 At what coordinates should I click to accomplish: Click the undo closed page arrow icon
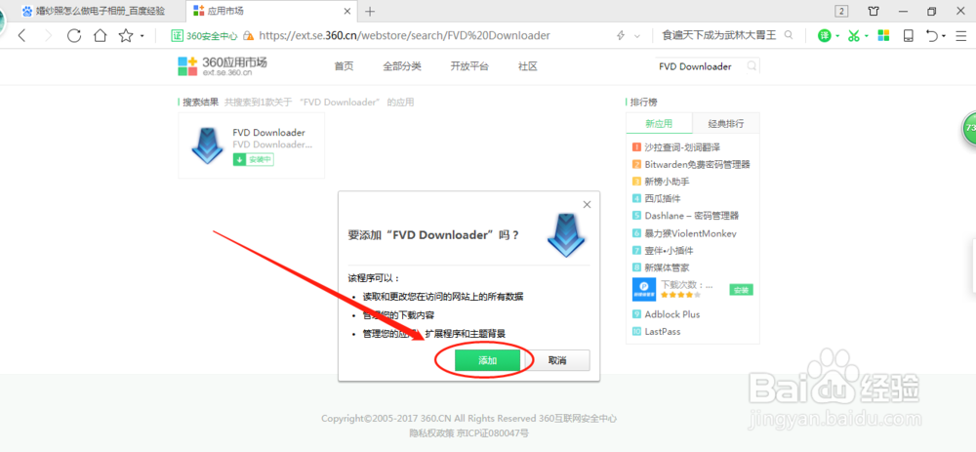[x=931, y=36]
